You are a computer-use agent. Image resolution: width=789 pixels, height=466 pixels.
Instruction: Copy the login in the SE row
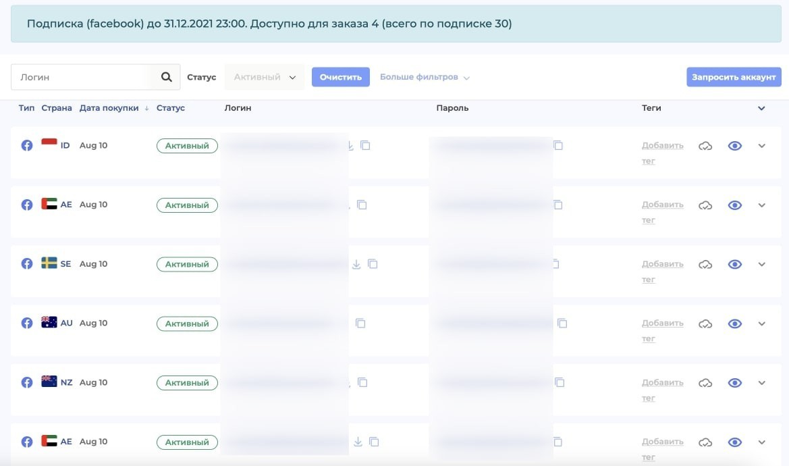373,264
